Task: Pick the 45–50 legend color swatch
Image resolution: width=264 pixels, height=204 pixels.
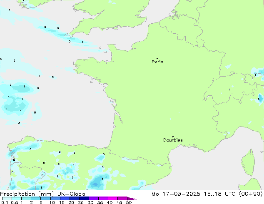Action: 122,199
